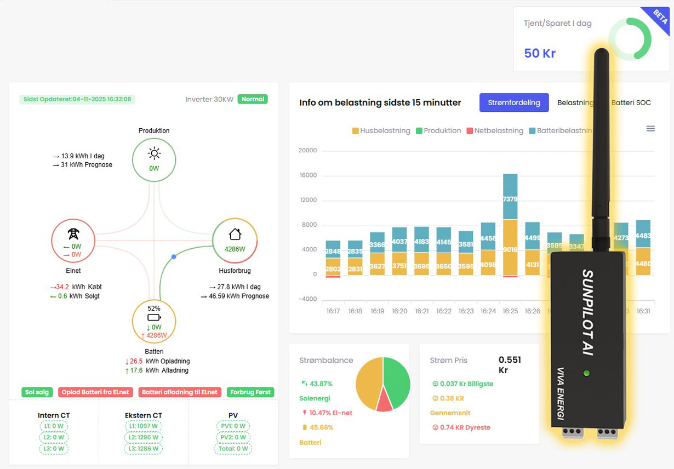Screen dimensions: 674x469
Task: Click the Dyreste price sad-face icon
Action: pyautogui.click(x=435, y=427)
